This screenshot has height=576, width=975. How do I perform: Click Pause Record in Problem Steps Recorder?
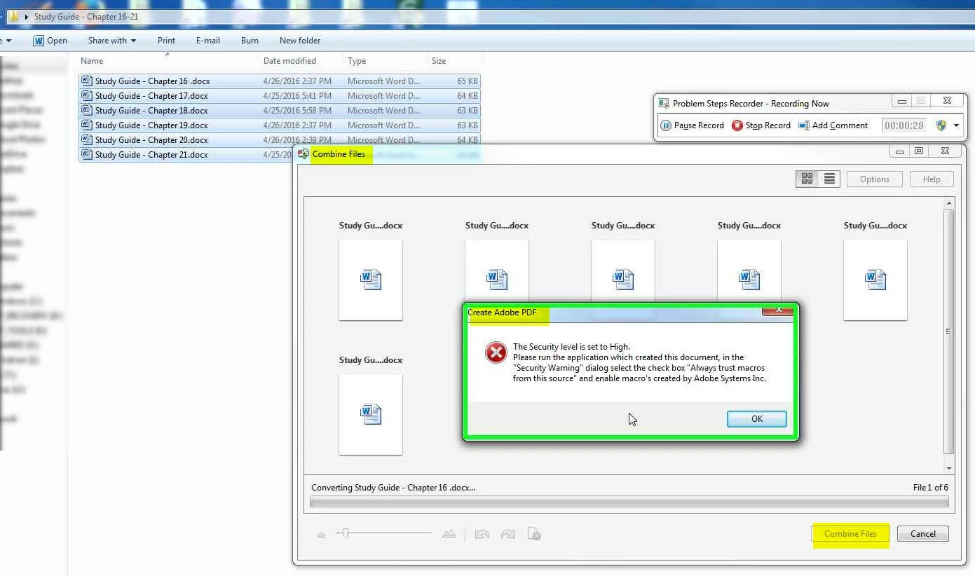pos(692,125)
